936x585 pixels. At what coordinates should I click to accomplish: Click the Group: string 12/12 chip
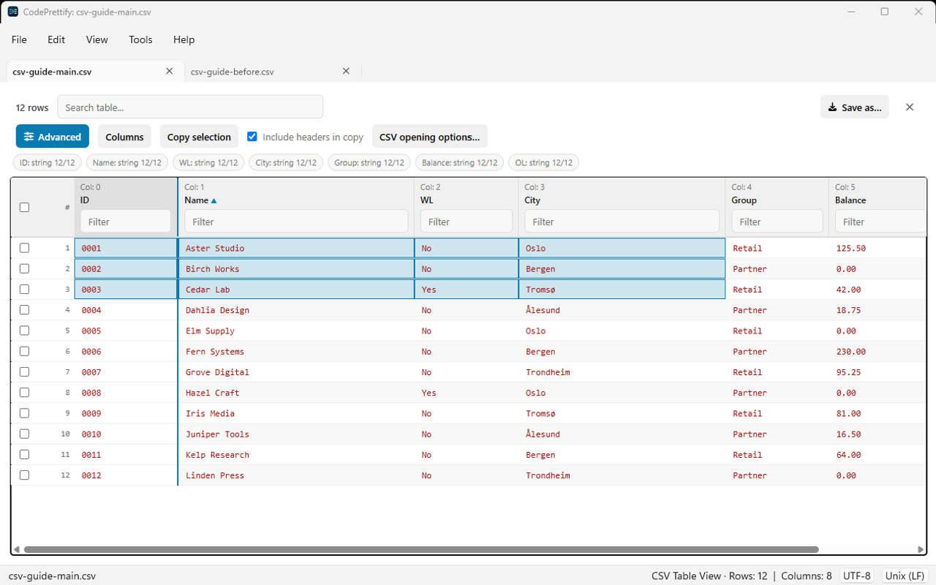point(369,162)
